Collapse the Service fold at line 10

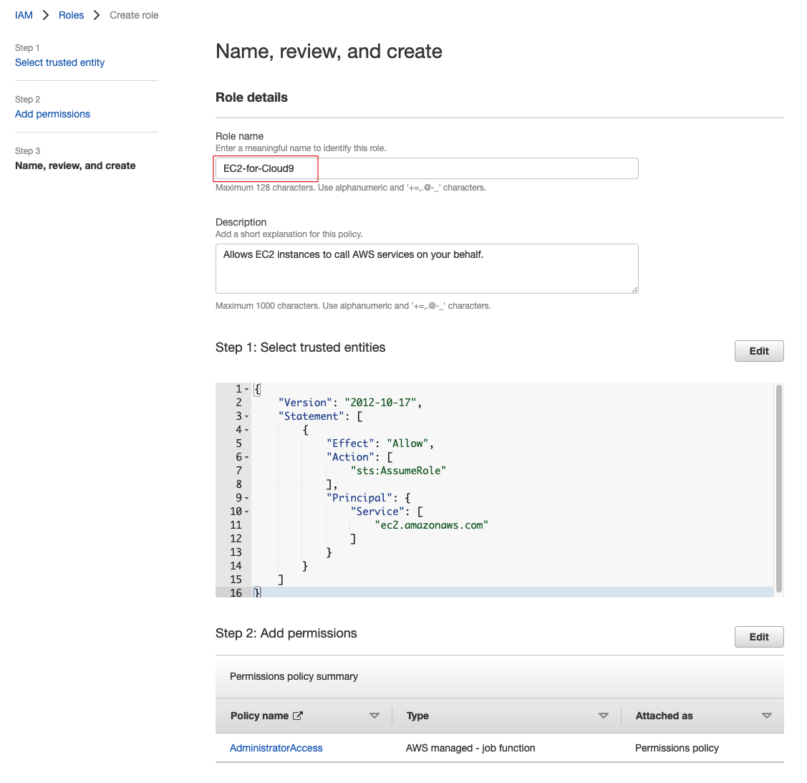pos(246,511)
